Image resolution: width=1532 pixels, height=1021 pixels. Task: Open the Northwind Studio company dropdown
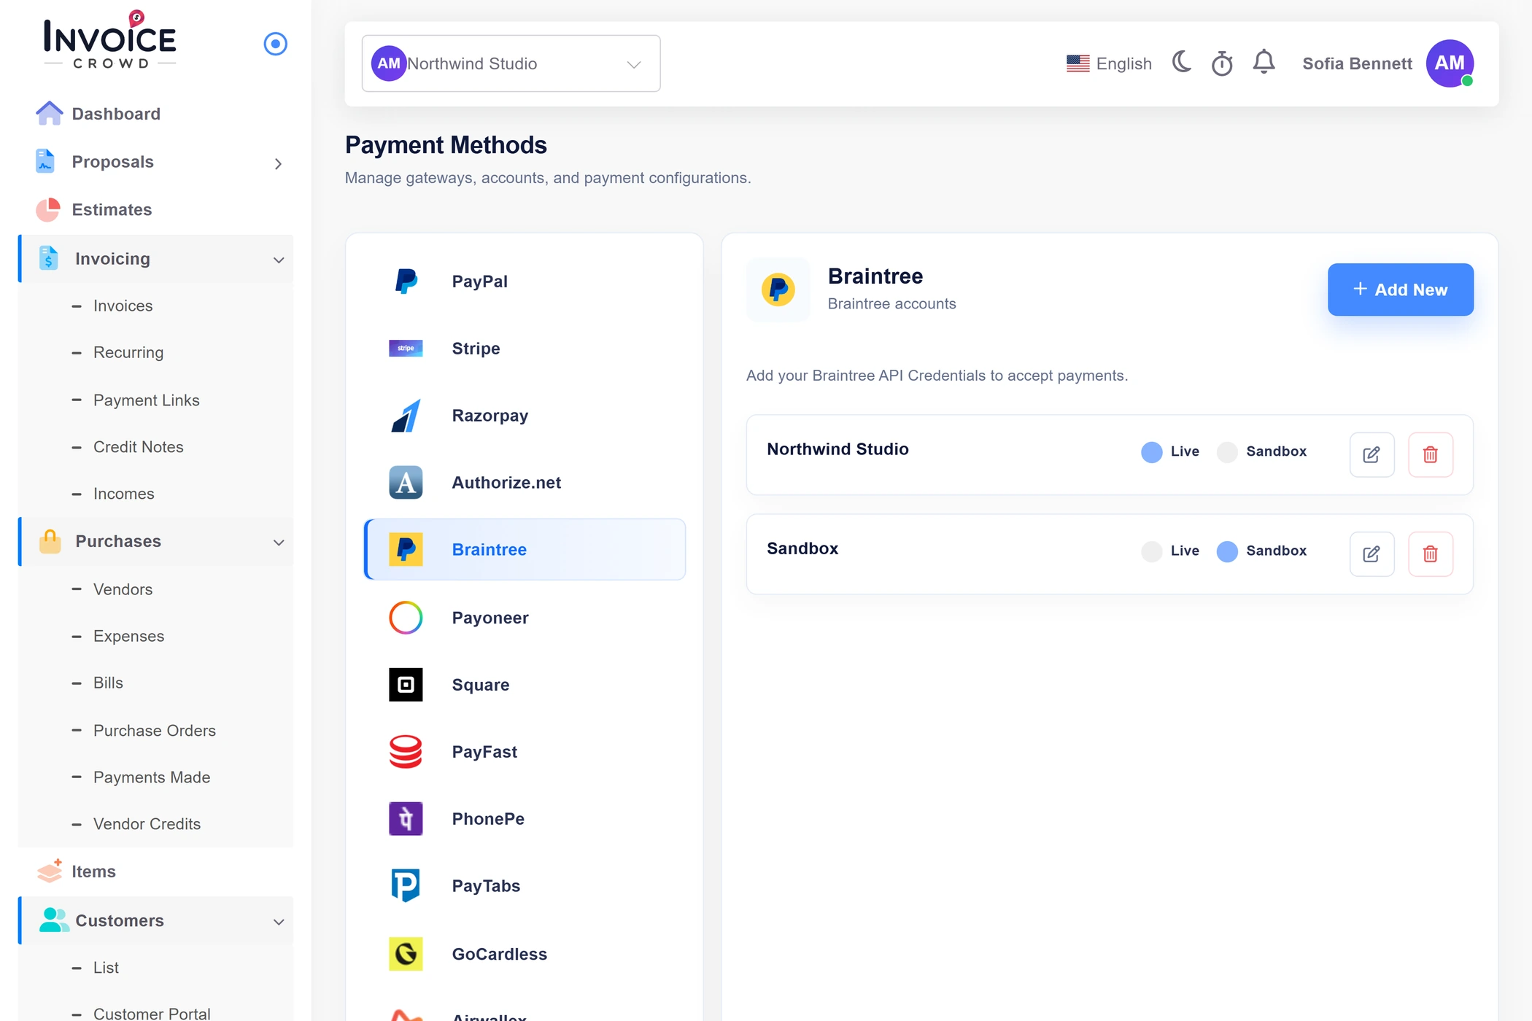pos(511,63)
